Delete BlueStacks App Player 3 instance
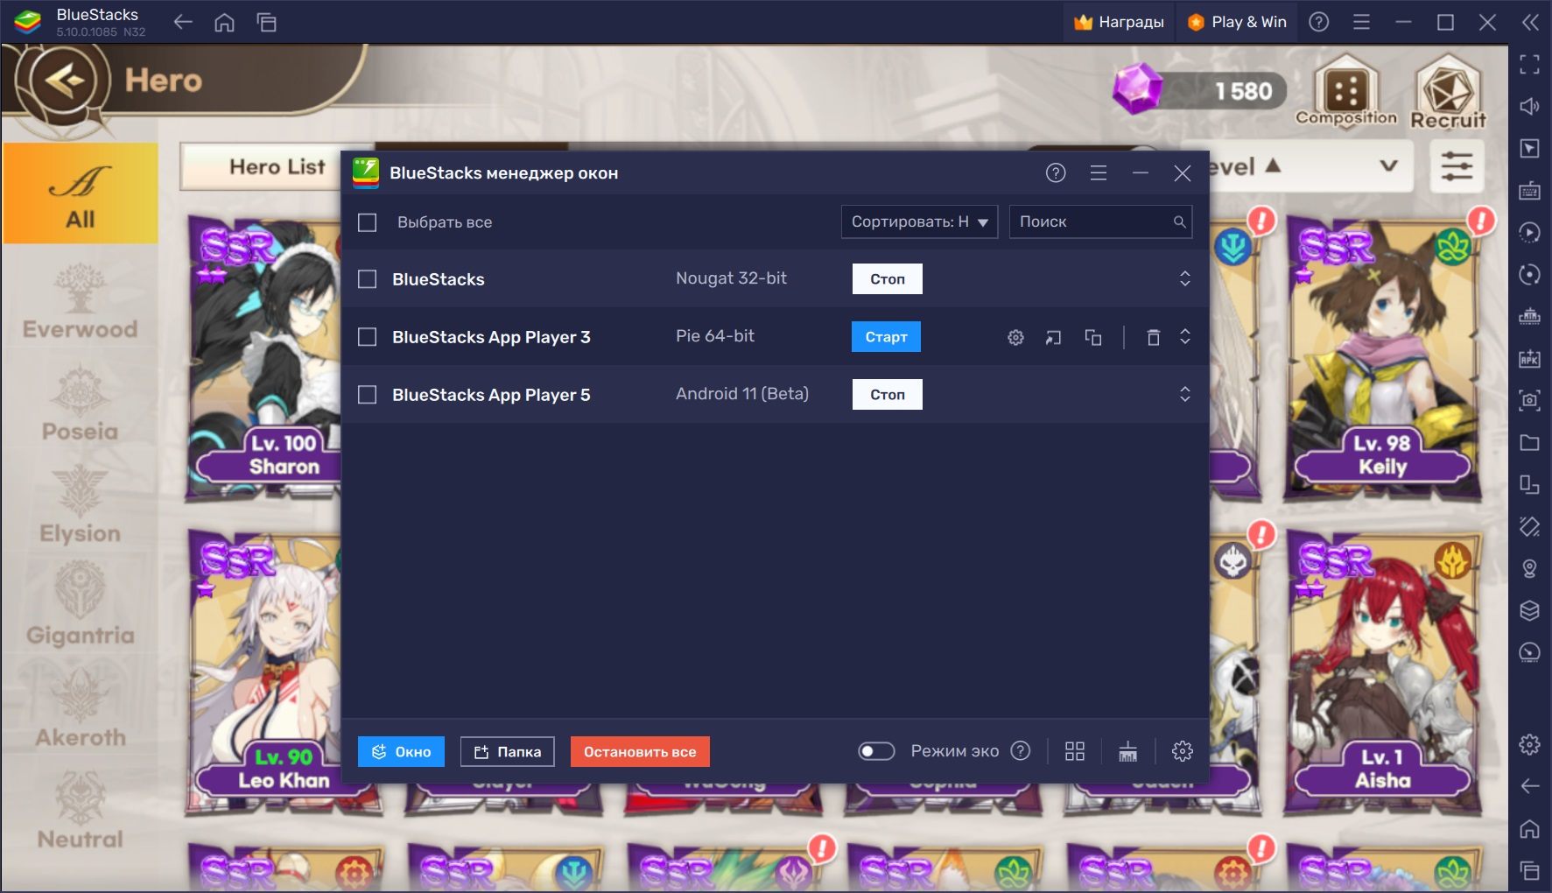Viewport: 1552px width, 893px height. click(x=1154, y=337)
